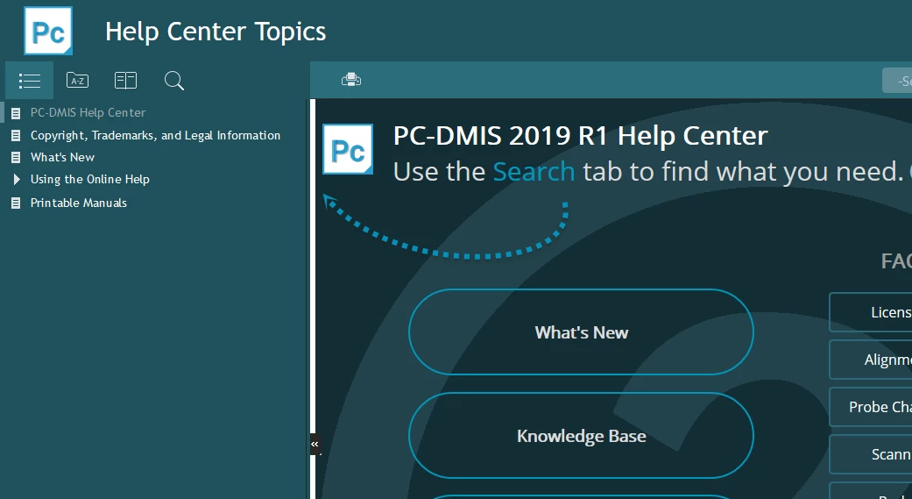Screen dimensions: 912x499
Task: Click the page icon next to Printable Manuals
Action: [x=17, y=203]
